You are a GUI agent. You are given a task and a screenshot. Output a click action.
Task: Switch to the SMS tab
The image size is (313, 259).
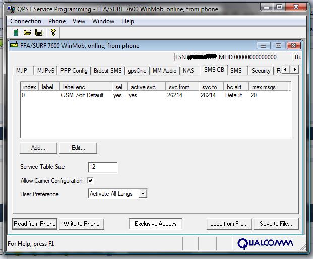click(236, 71)
